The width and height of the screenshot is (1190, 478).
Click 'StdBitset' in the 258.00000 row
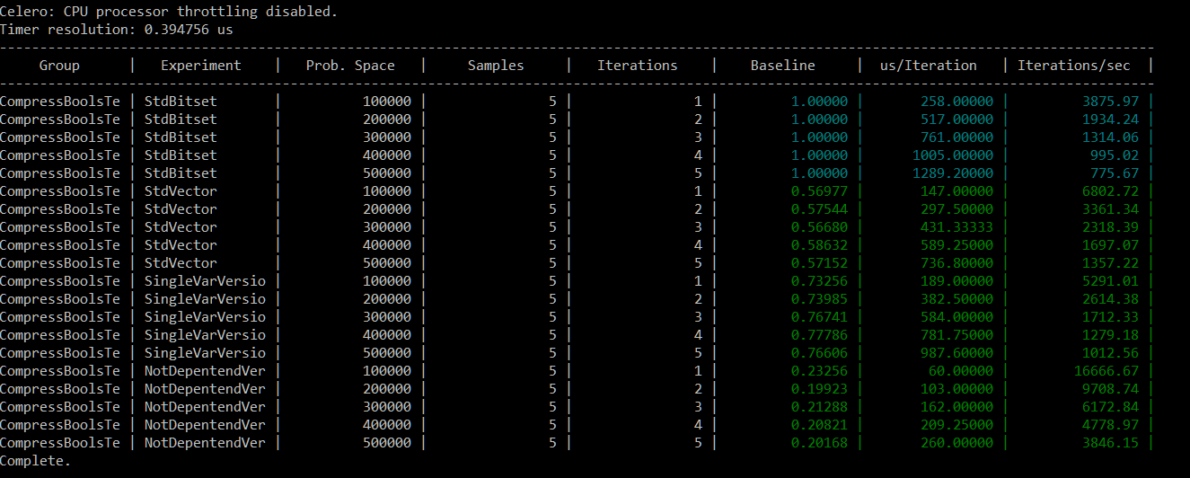click(181, 102)
